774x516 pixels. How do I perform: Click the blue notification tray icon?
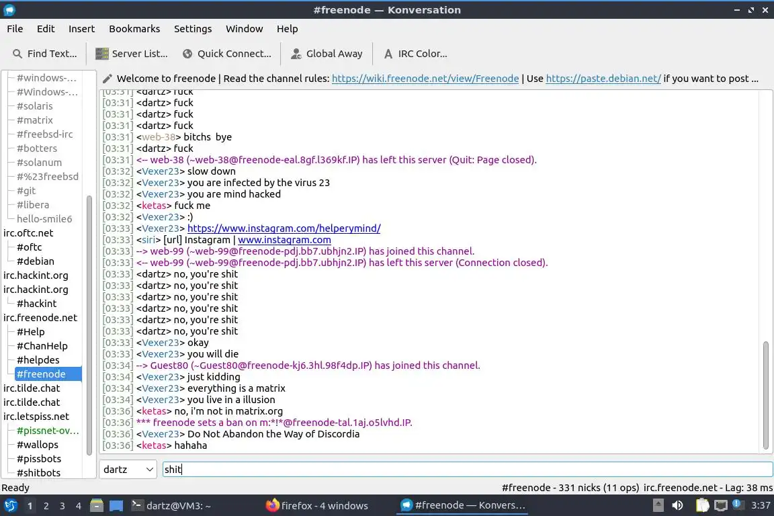[x=737, y=504]
